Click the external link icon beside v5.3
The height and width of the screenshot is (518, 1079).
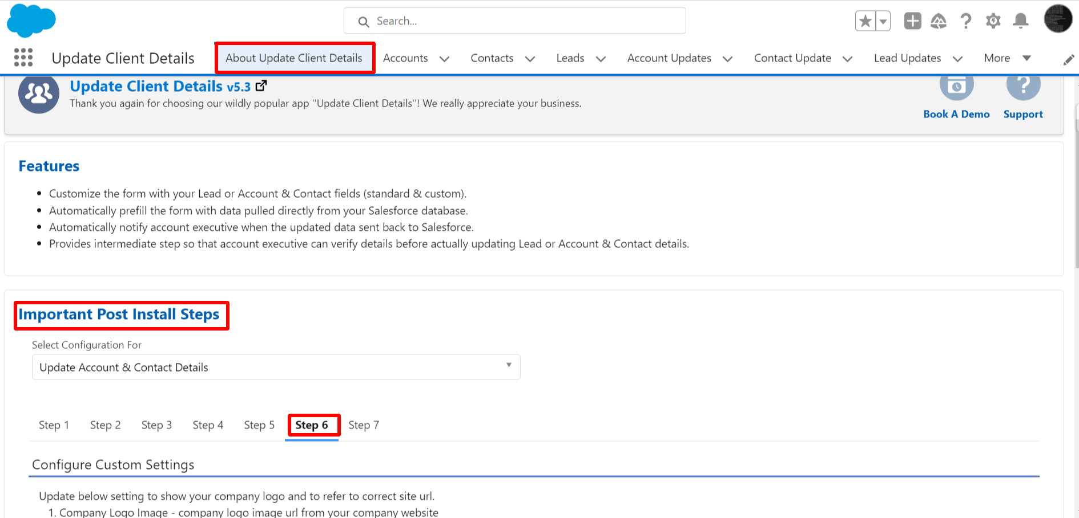[261, 86]
